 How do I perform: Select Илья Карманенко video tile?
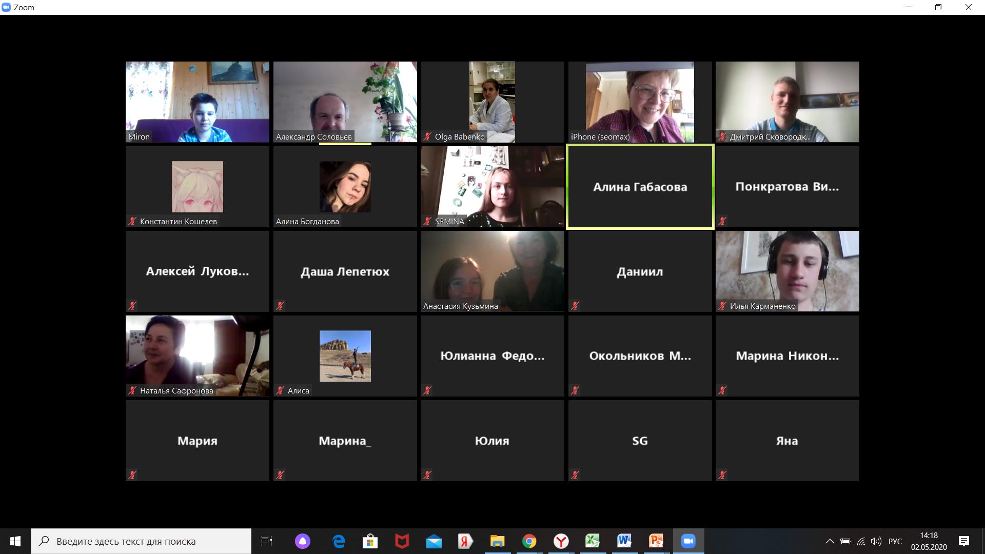tap(787, 271)
